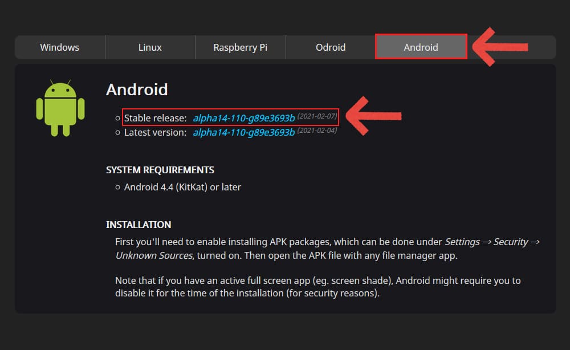Select the Android tab
The width and height of the screenshot is (570, 350).
coord(421,47)
